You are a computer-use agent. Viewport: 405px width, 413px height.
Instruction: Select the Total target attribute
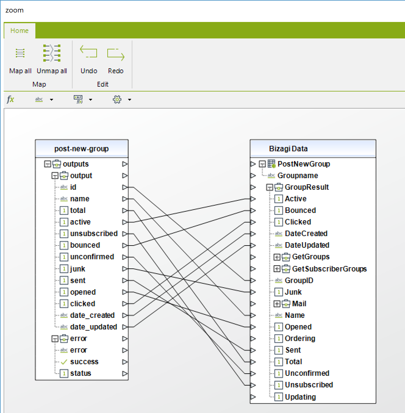tap(293, 362)
